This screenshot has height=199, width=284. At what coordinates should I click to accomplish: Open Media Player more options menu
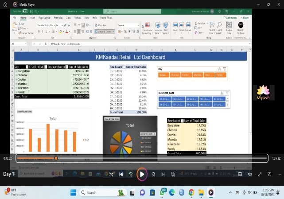point(279,174)
